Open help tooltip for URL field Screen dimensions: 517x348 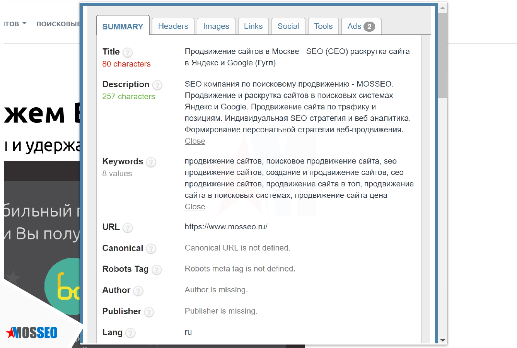[128, 228]
